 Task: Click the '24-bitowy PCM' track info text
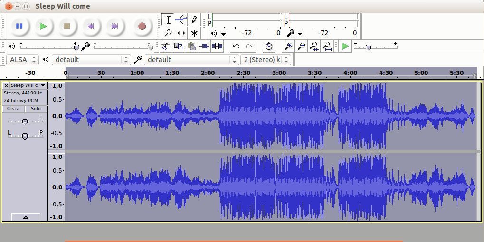(x=21, y=100)
